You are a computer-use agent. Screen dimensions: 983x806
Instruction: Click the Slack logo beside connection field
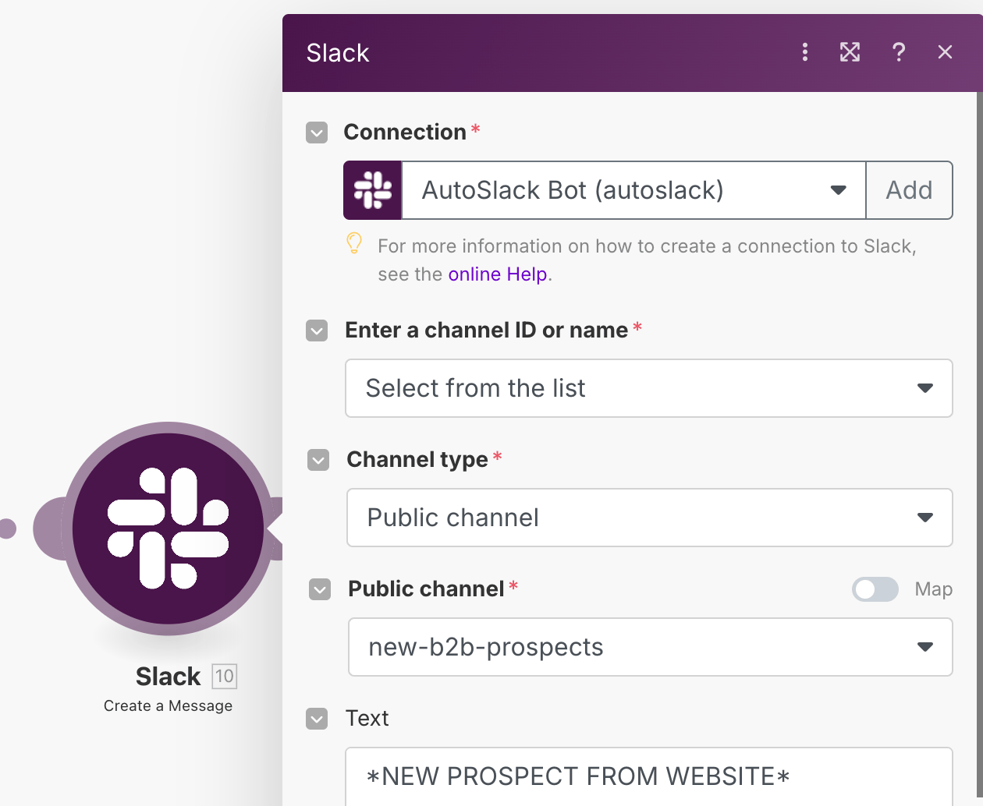pos(373,190)
